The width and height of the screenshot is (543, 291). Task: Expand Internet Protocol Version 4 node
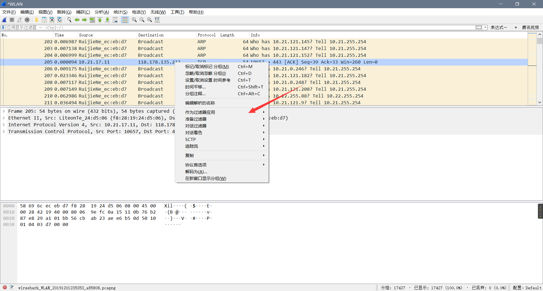point(4,125)
